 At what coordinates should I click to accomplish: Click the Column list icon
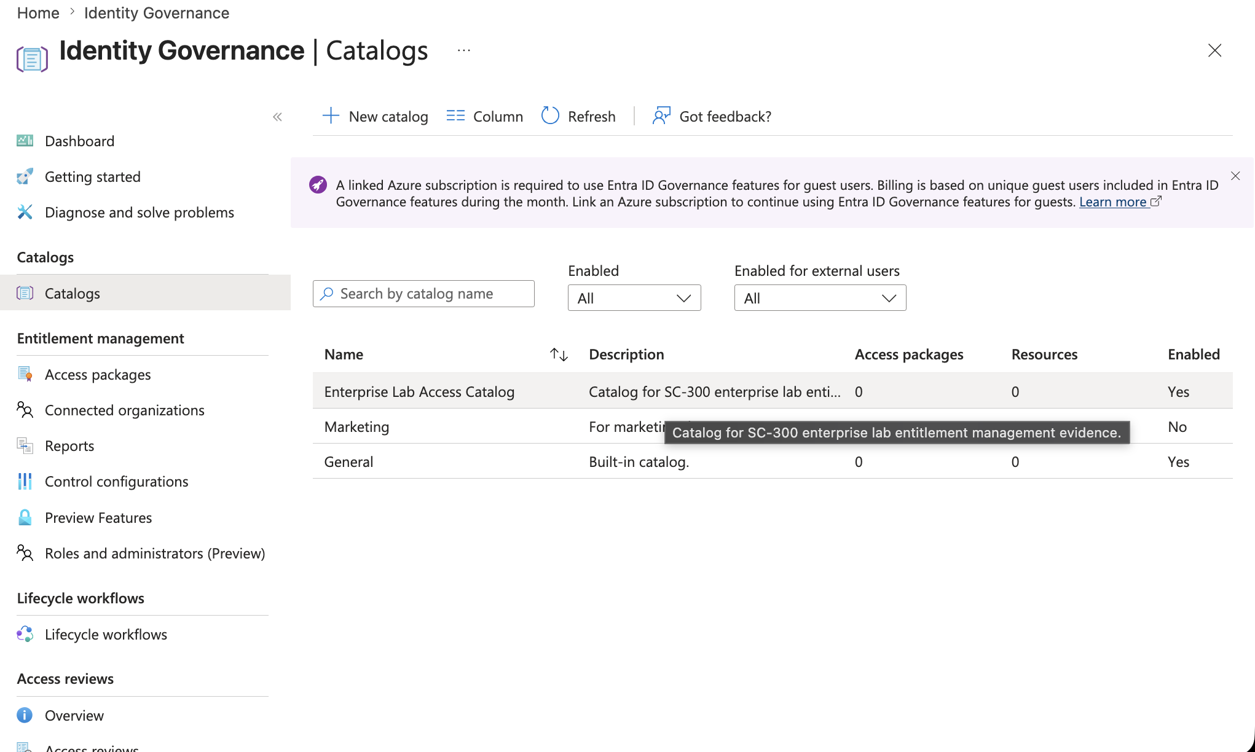point(455,116)
